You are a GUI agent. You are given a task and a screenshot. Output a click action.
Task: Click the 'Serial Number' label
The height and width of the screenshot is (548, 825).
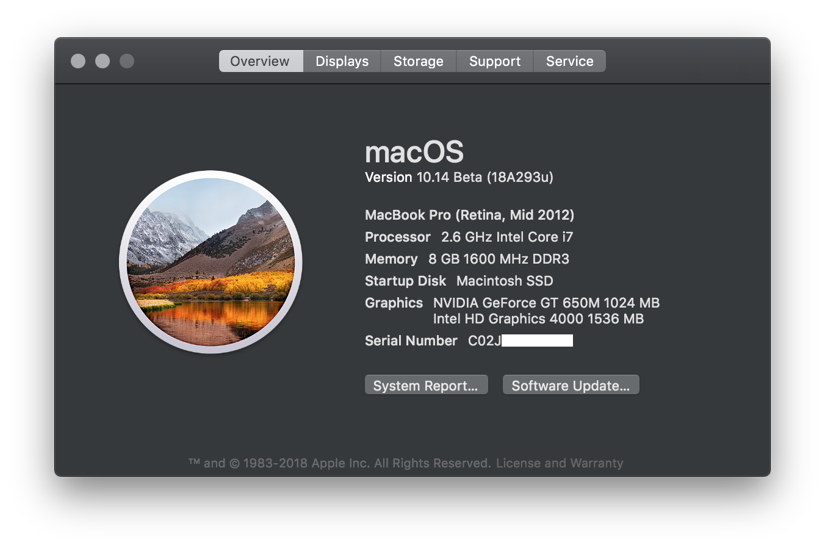tap(411, 341)
